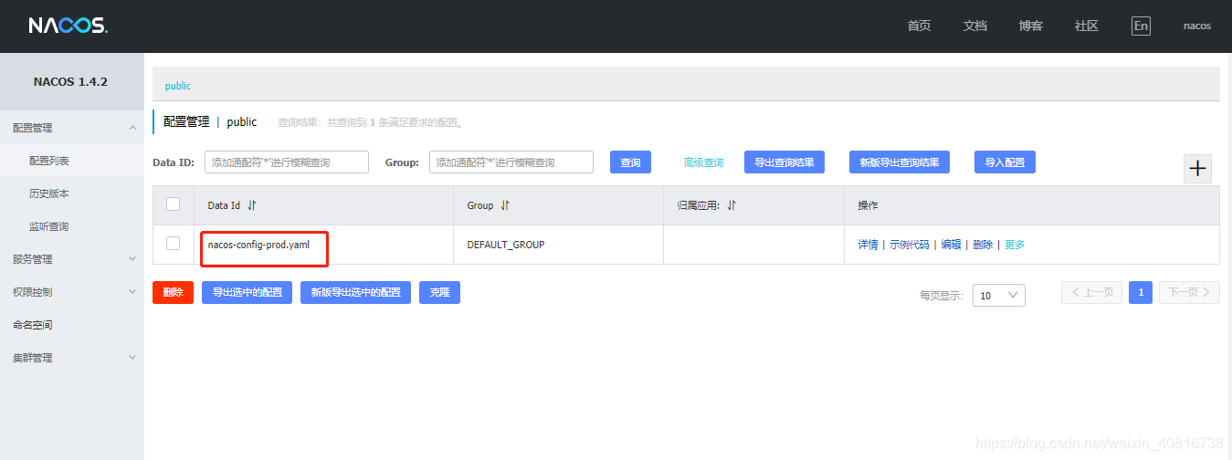
Task: Open 高级查询 advanced search
Action: pyautogui.click(x=703, y=162)
